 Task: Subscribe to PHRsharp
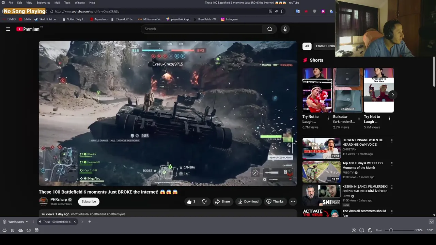pyautogui.click(x=89, y=201)
